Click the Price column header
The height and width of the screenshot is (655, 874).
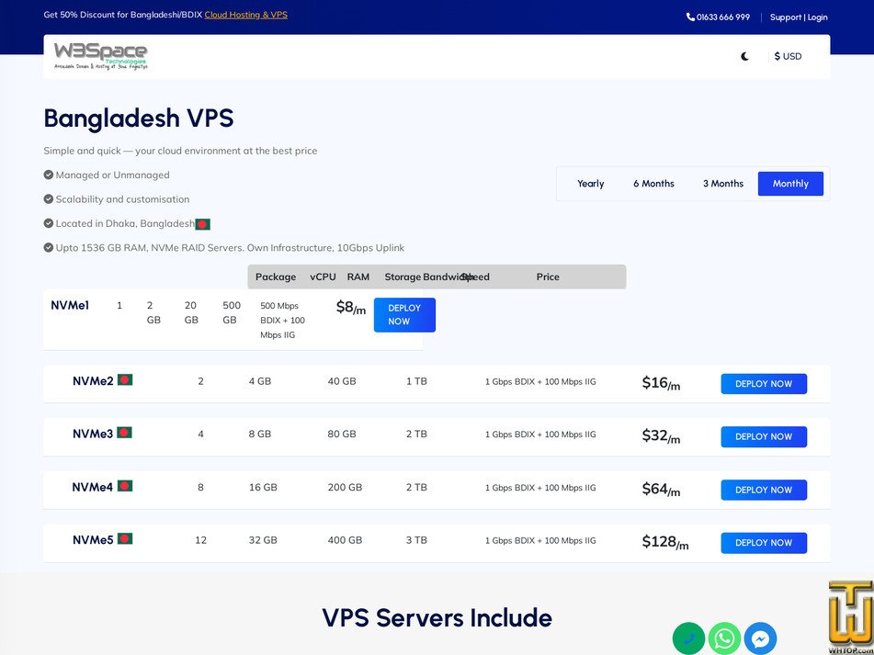[x=548, y=277]
